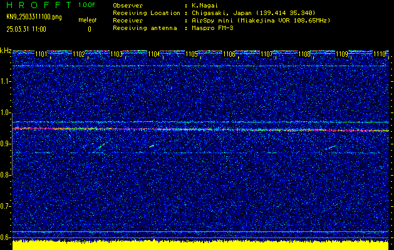Viewport: 394px width, 250px height.
Task: Click the Observer label
Action: 128,6
